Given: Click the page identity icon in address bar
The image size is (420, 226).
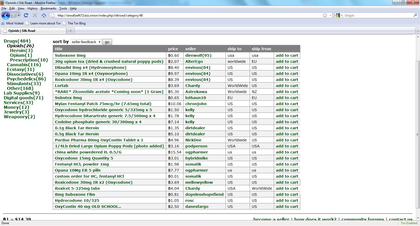Looking at the screenshot, I should point(53,16).
